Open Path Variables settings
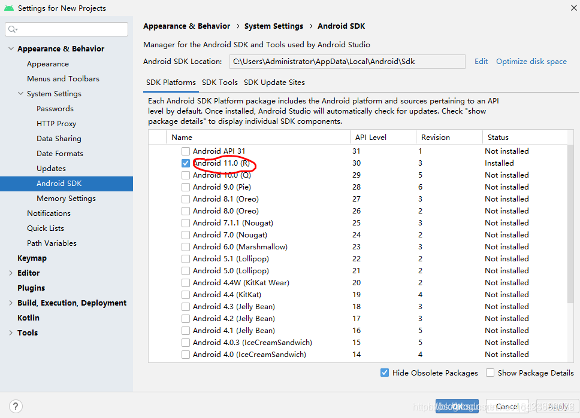 coord(52,243)
